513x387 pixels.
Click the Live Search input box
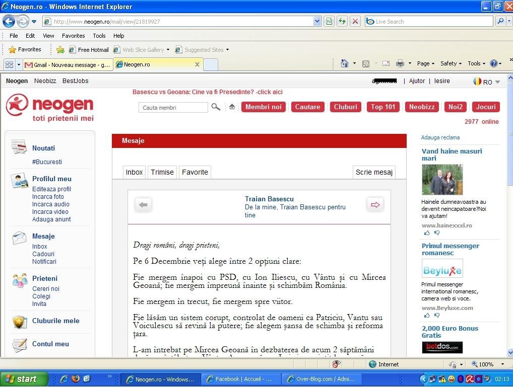pos(429,22)
